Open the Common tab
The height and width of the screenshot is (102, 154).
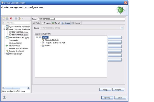pos(76,23)
